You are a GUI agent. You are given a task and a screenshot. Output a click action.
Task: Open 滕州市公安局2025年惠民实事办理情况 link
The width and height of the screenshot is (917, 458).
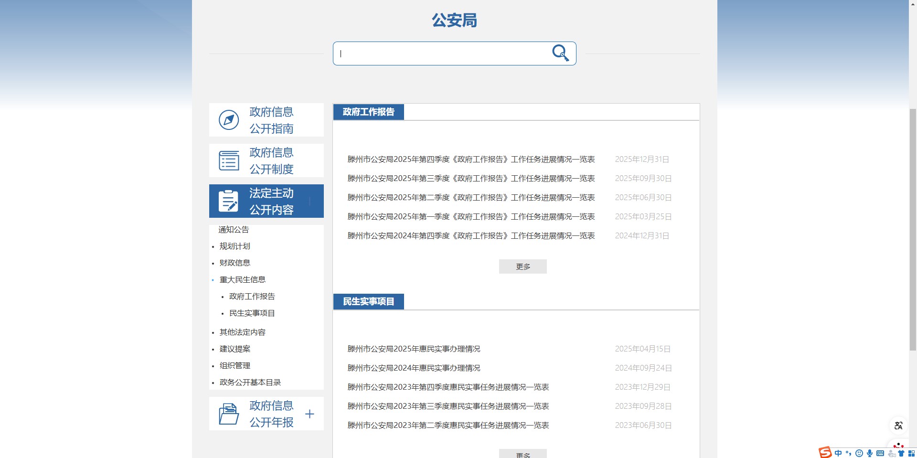click(x=414, y=349)
